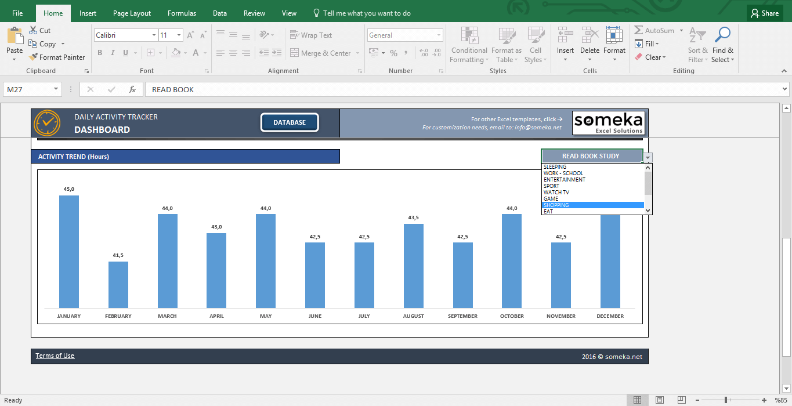Viewport: 792px width, 406px height.
Task: Click the Percent Style icon
Action: click(394, 53)
